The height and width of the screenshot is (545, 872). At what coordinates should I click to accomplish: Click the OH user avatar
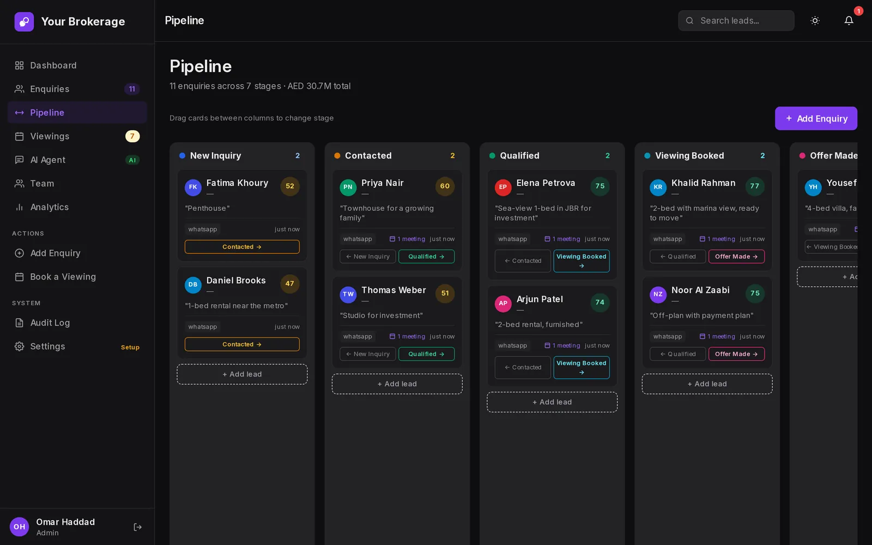point(20,527)
